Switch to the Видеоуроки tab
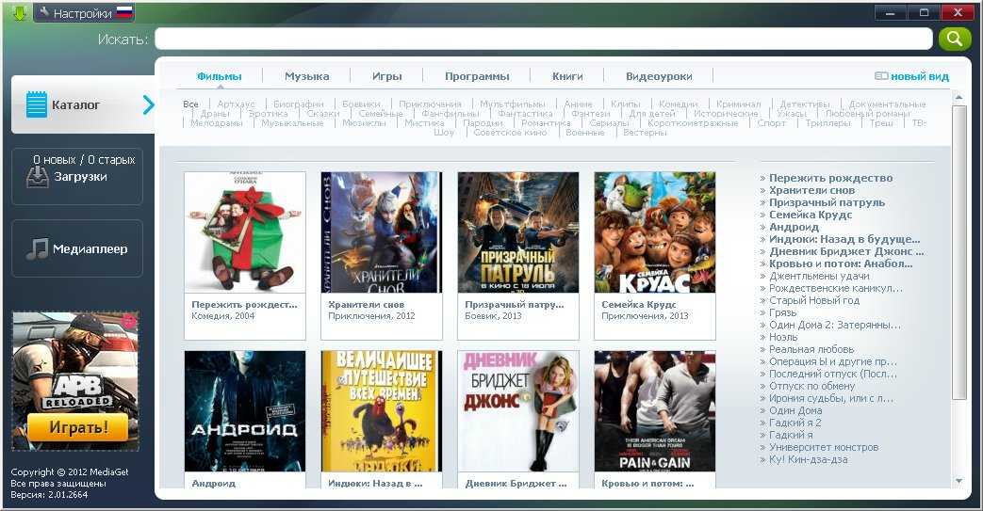This screenshot has height=511, width=983. (659, 76)
